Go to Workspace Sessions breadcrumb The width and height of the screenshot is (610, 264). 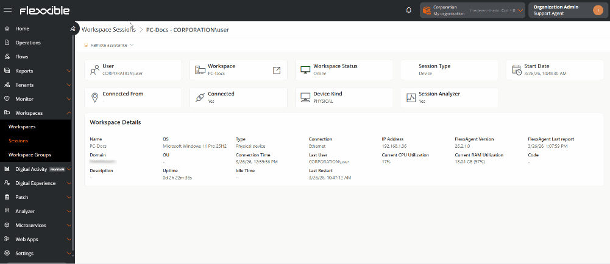[x=108, y=29]
